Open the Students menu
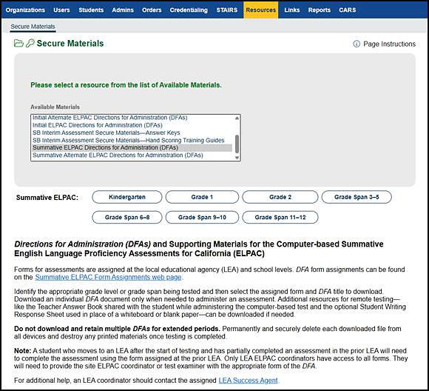 click(91, 10)
